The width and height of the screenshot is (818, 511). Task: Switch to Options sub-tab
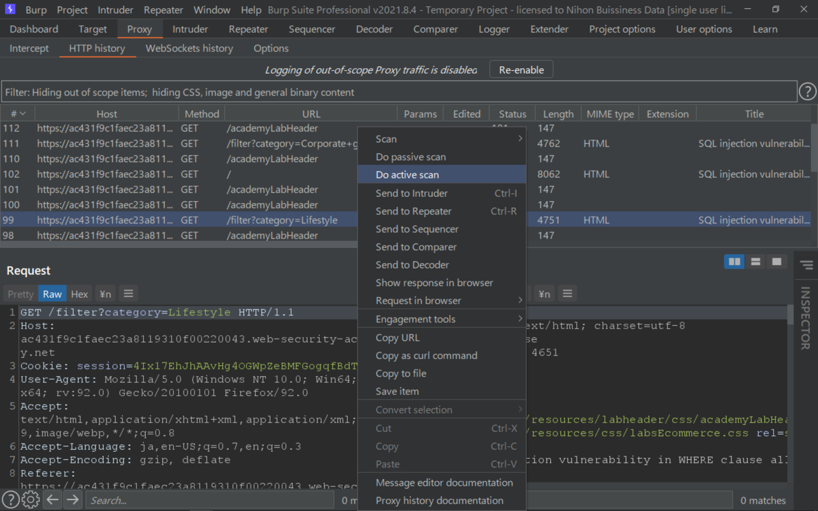point(271,48)
